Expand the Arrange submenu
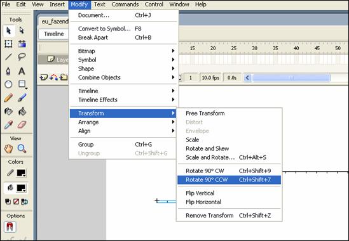 [123, 122]
